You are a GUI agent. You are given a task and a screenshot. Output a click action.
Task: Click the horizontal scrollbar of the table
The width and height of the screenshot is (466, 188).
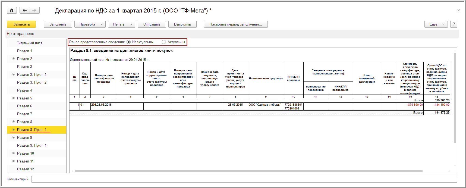pos(248,171)
